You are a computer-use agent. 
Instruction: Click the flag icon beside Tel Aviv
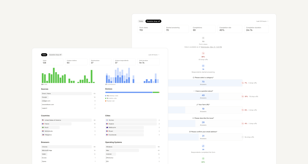107,120
